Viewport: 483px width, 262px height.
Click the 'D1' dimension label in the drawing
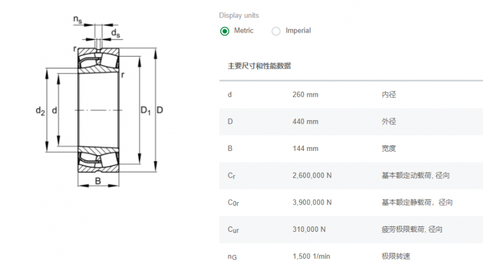click(146, 110)
